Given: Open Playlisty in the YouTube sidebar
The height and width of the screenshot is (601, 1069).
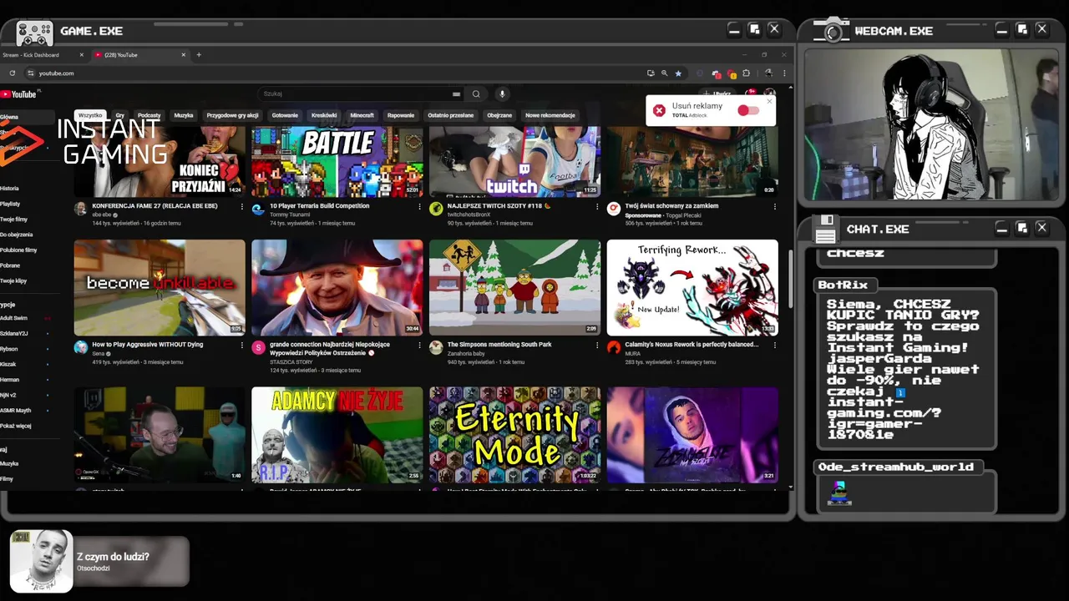Looking at the screenshot, I should point(10,204).
